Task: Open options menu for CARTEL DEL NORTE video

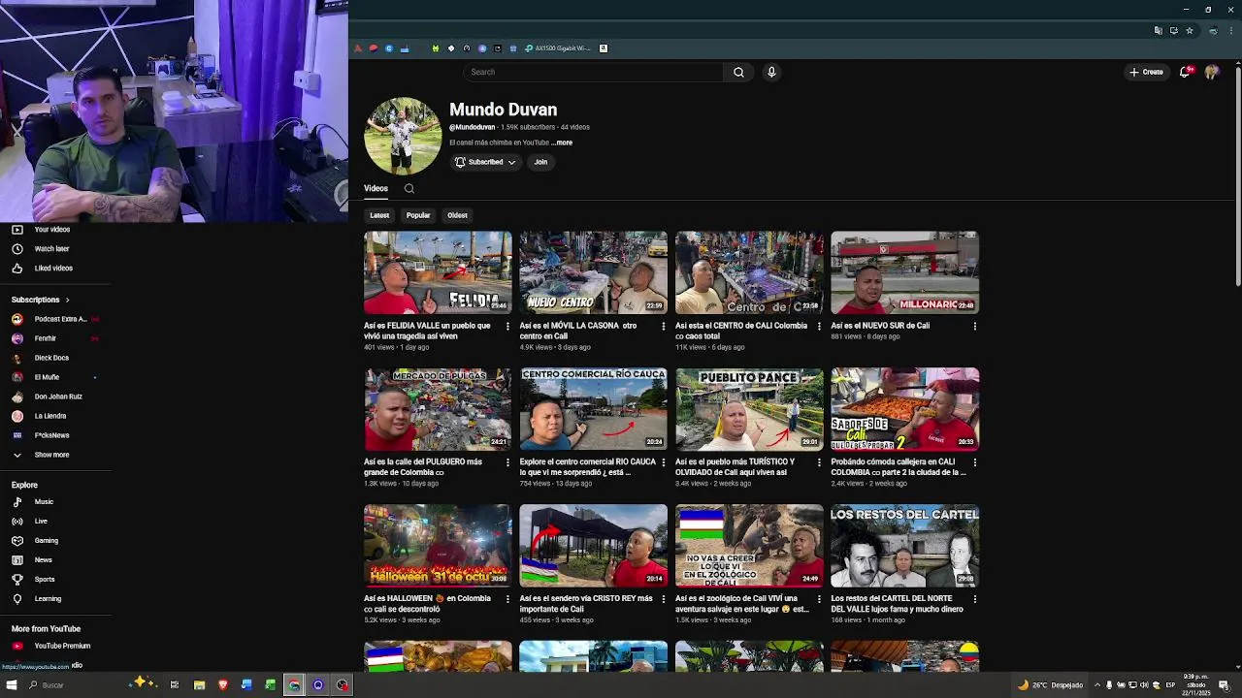Action: [975, 599]
